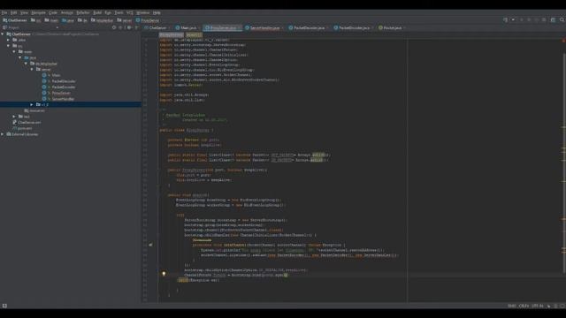Click the ProxyServer structure breadcrumb above the editor

172,35
